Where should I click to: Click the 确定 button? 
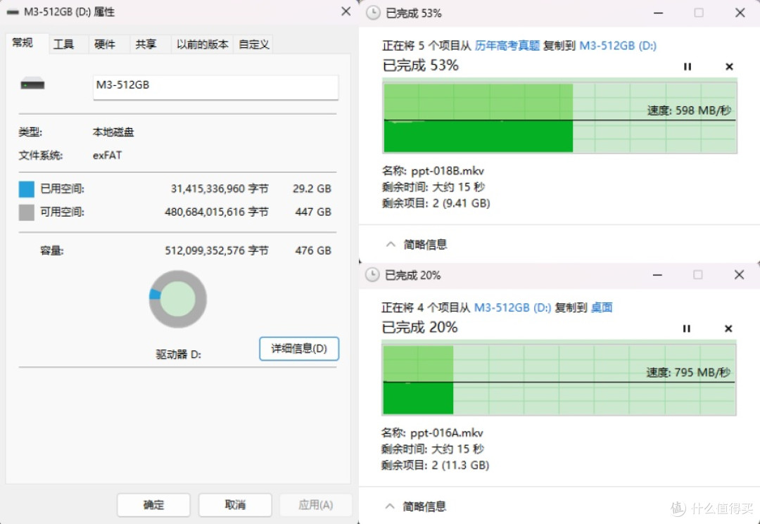click(x=153, y=505)
